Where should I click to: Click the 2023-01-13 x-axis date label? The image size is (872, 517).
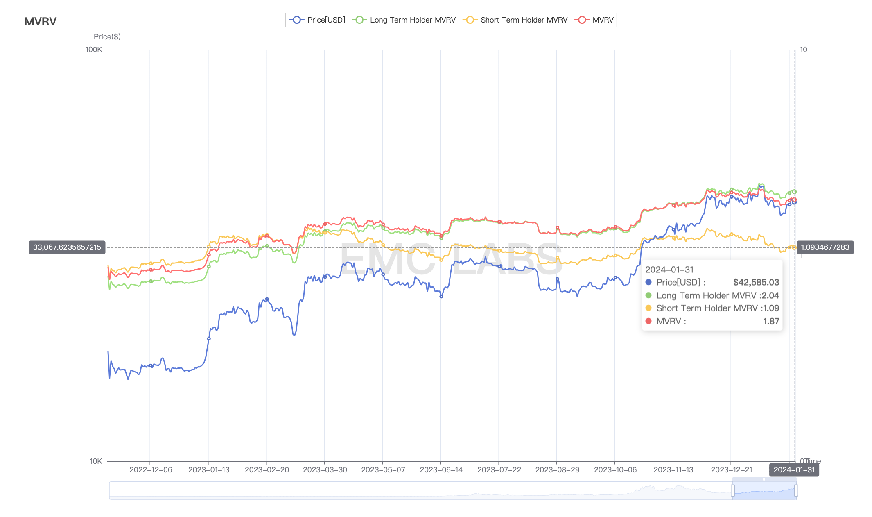209,470
